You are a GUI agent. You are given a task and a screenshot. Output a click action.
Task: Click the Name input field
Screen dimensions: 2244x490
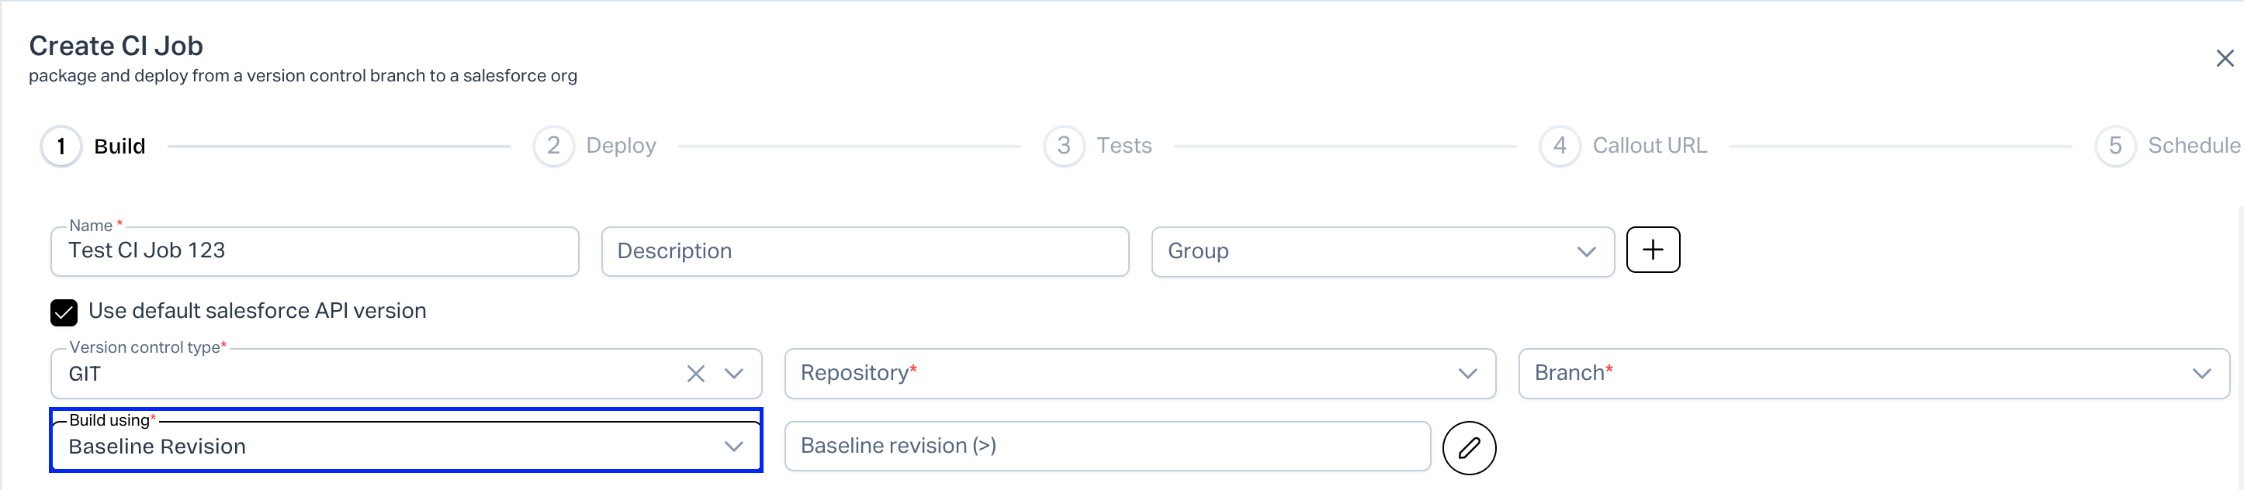tap(314, 251)
